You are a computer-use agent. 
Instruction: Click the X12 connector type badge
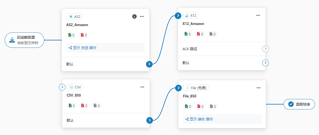[x=191, y=15]
